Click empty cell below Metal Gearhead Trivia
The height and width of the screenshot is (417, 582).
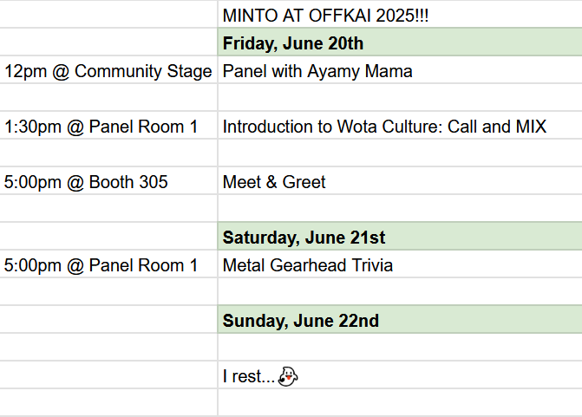point(400,291)
